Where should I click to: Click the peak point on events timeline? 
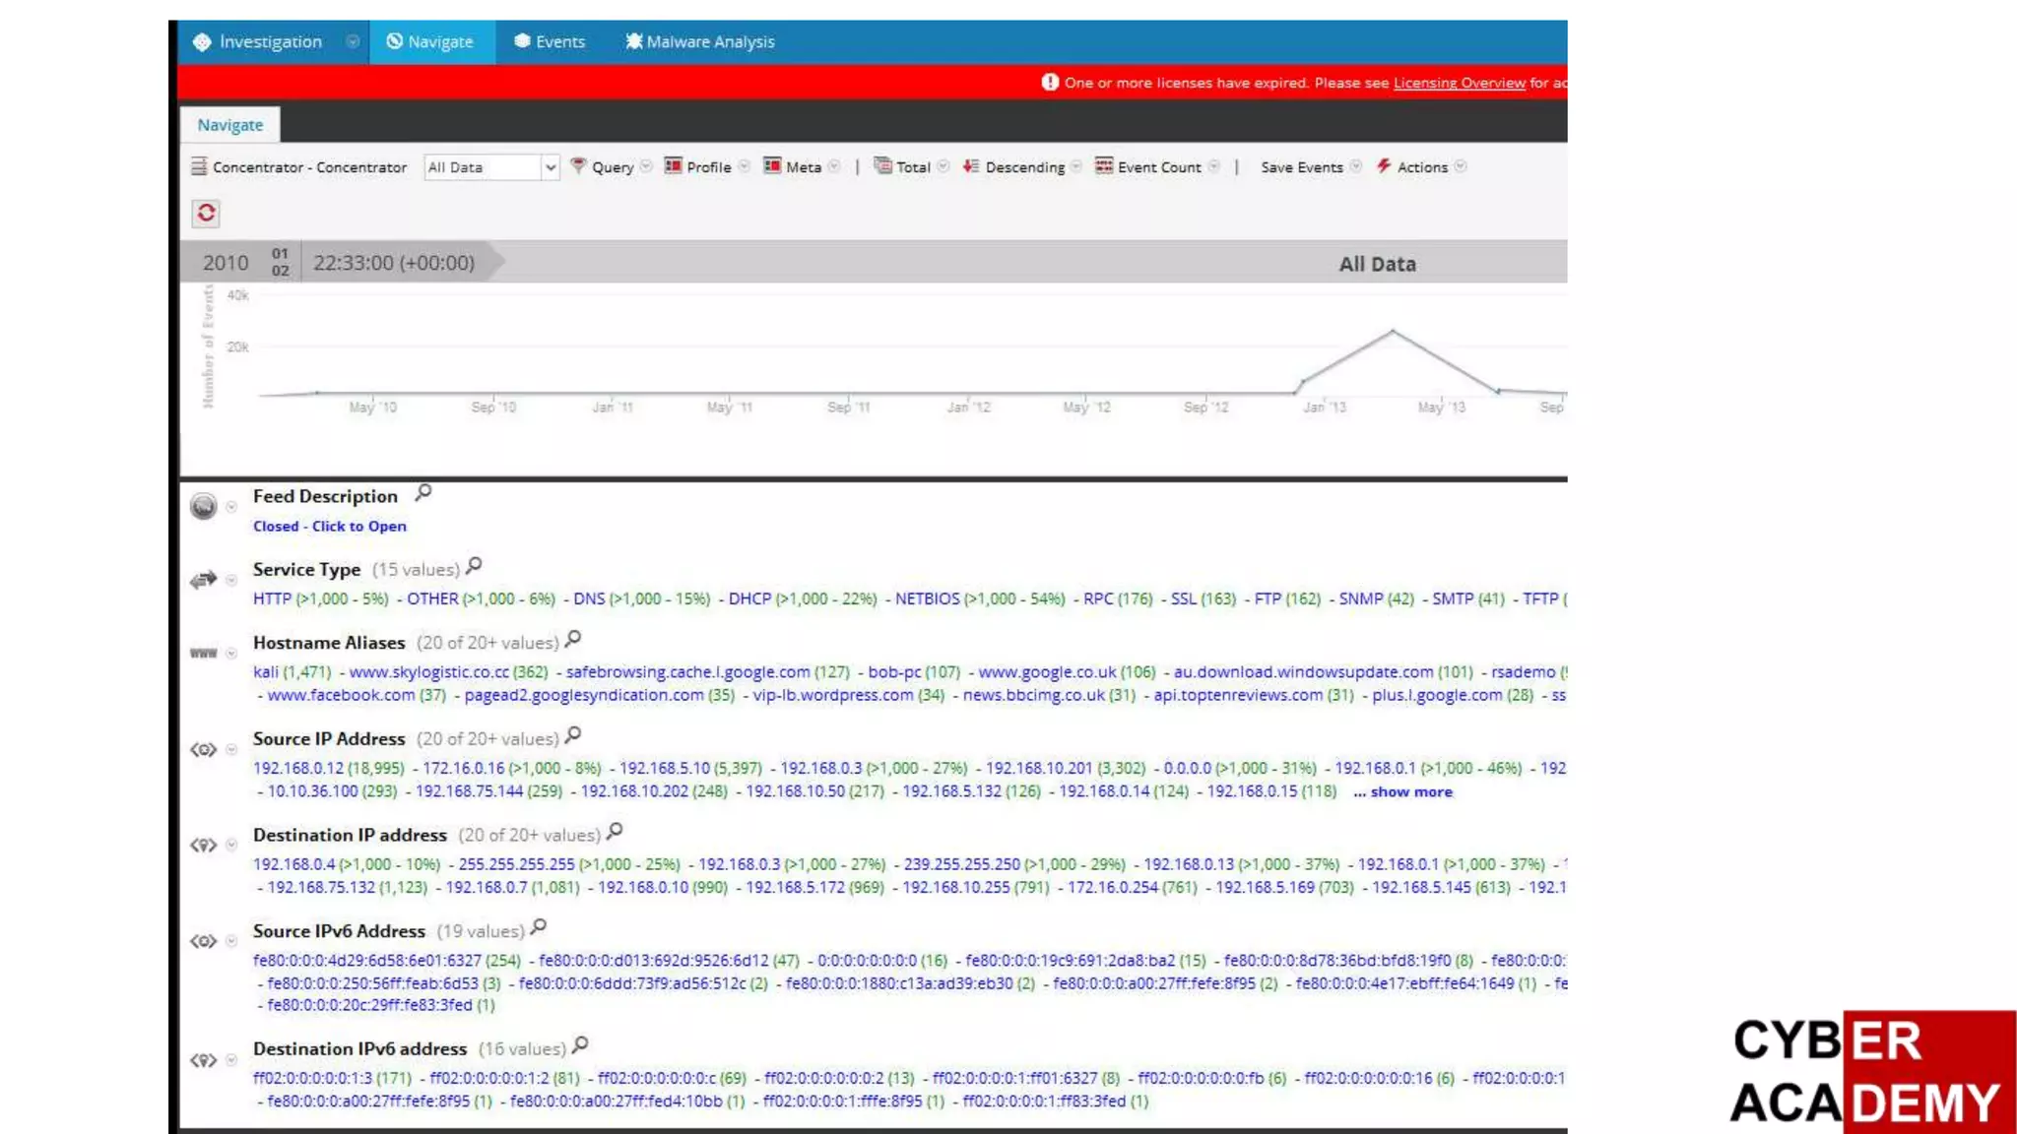click(x=1393, y=331)
